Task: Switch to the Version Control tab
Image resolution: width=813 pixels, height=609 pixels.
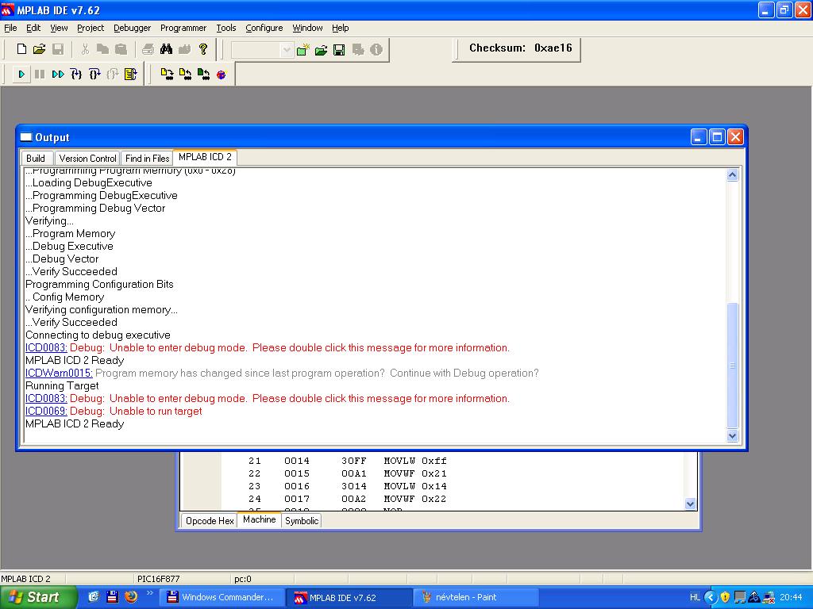Action: pos(87,159)
